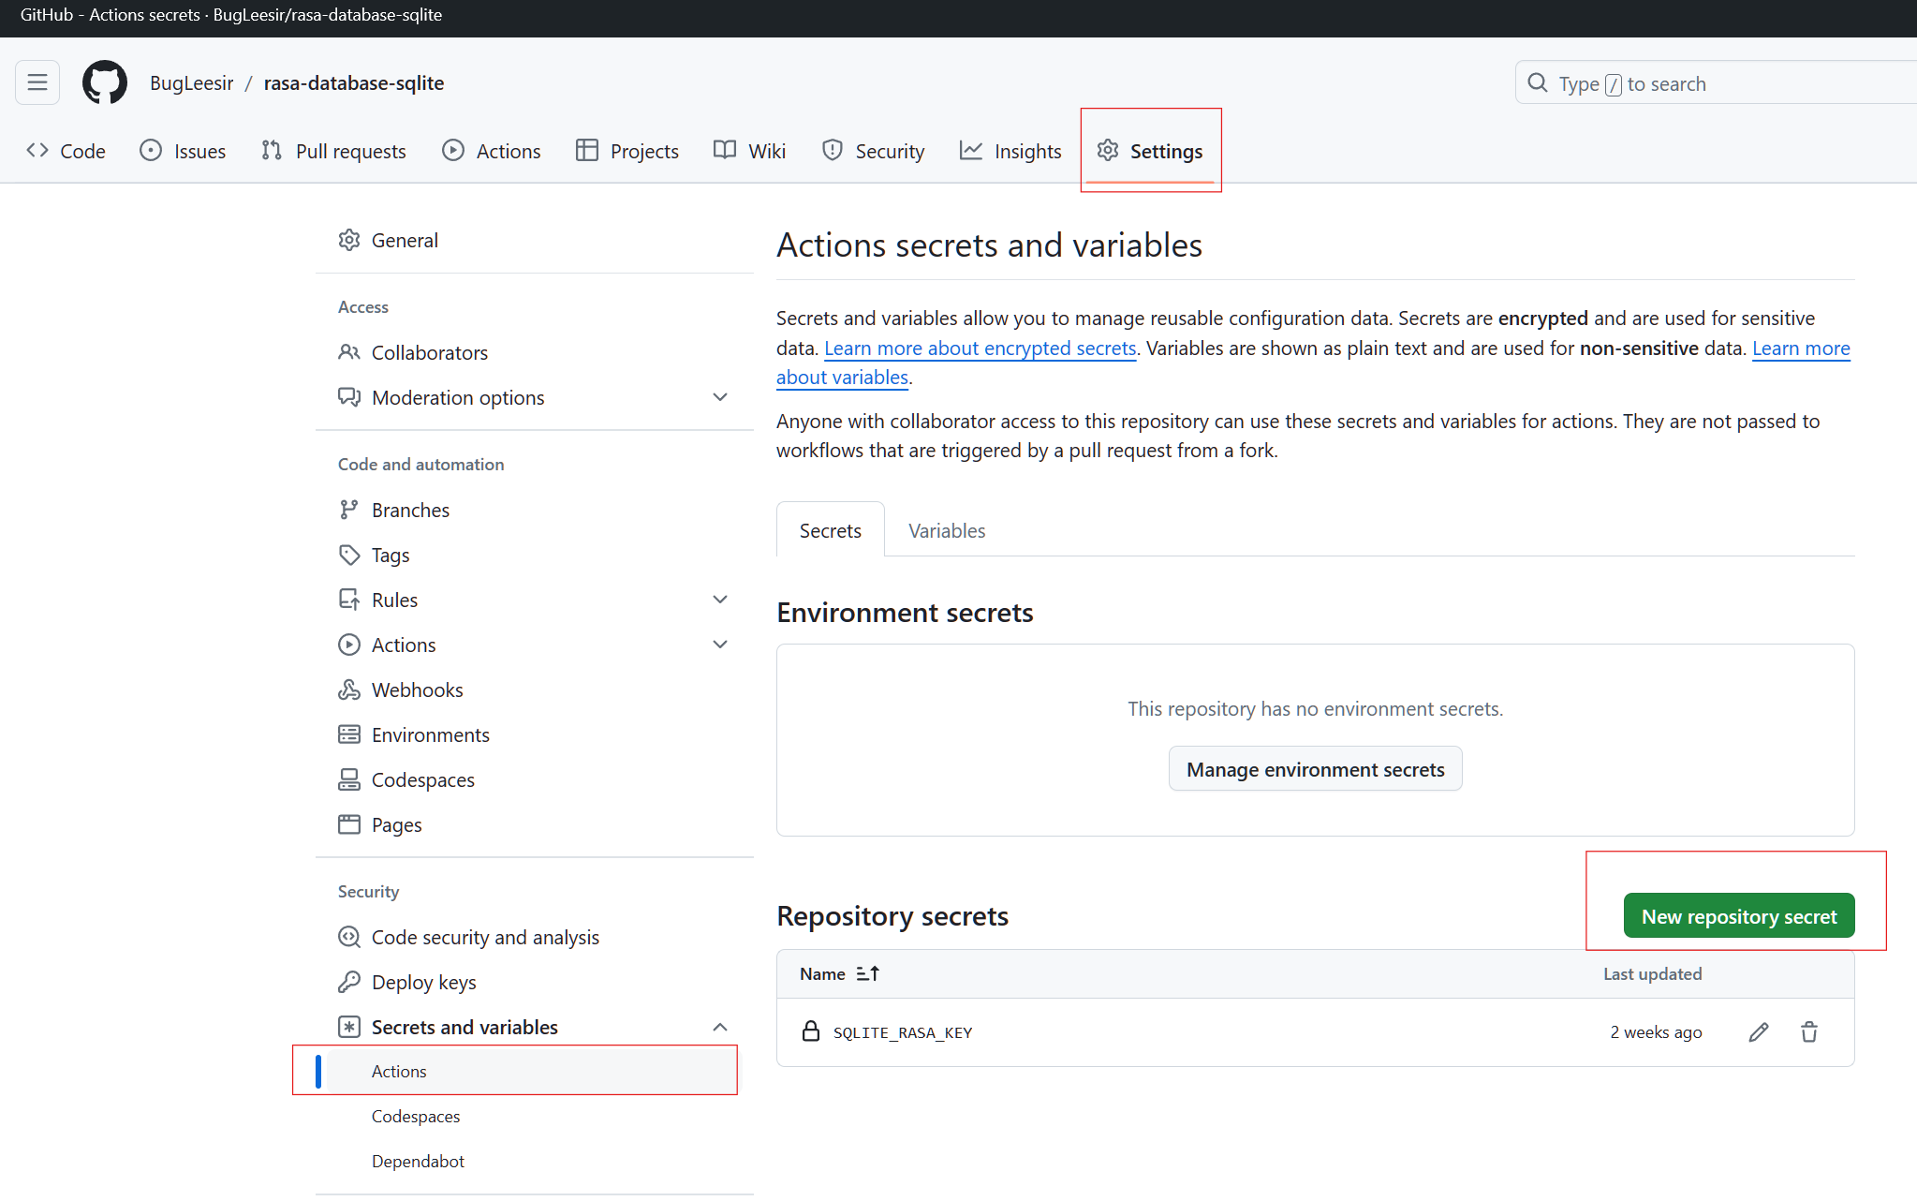Click the GitHub Octocat logo
The image size is (1917, 1201).
point(104,82)
